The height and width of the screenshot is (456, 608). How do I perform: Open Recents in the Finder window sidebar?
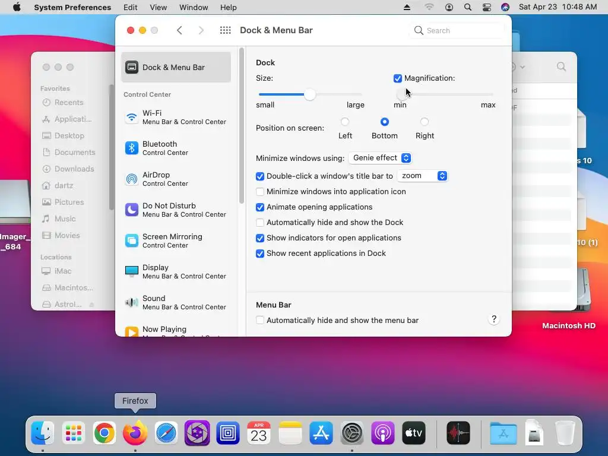(69, 102)
